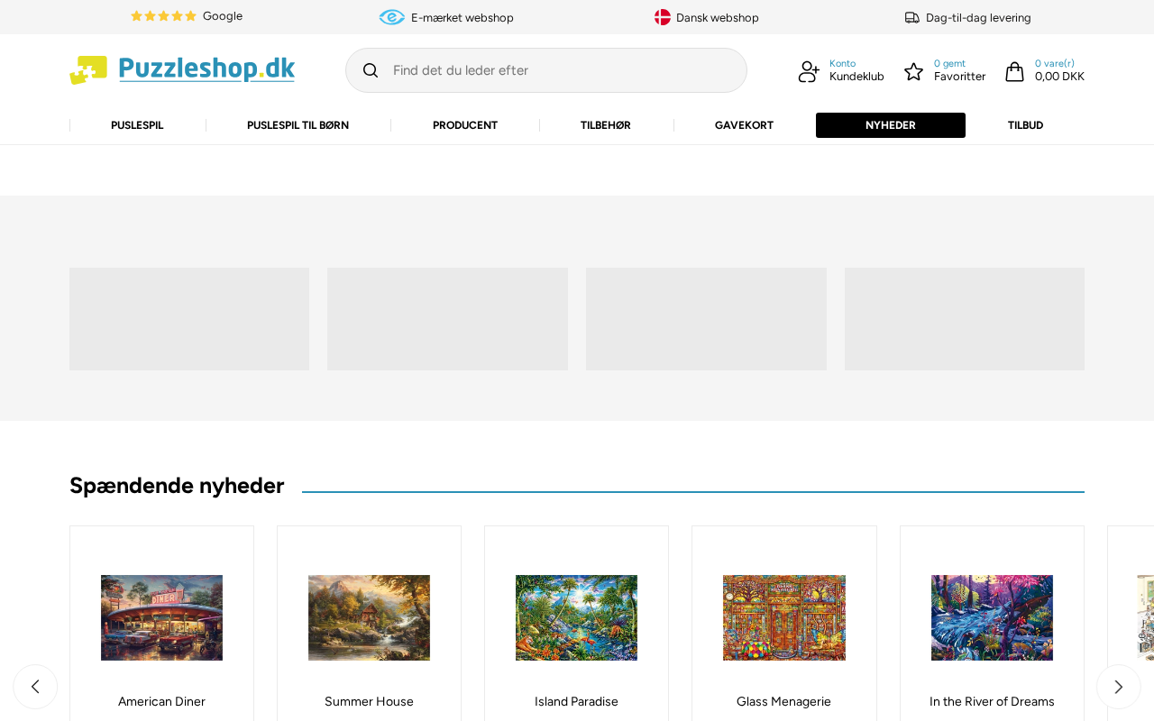Open the PRODUCENT menu
Screen dimensions: 1154x721
tap(465, 125)
